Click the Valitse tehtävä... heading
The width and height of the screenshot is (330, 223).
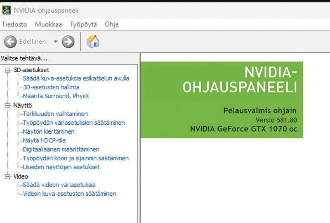[24, 58]
